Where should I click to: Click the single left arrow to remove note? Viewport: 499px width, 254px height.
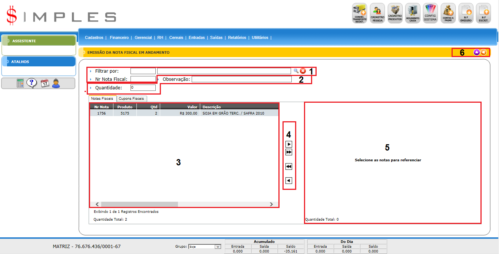289,181
